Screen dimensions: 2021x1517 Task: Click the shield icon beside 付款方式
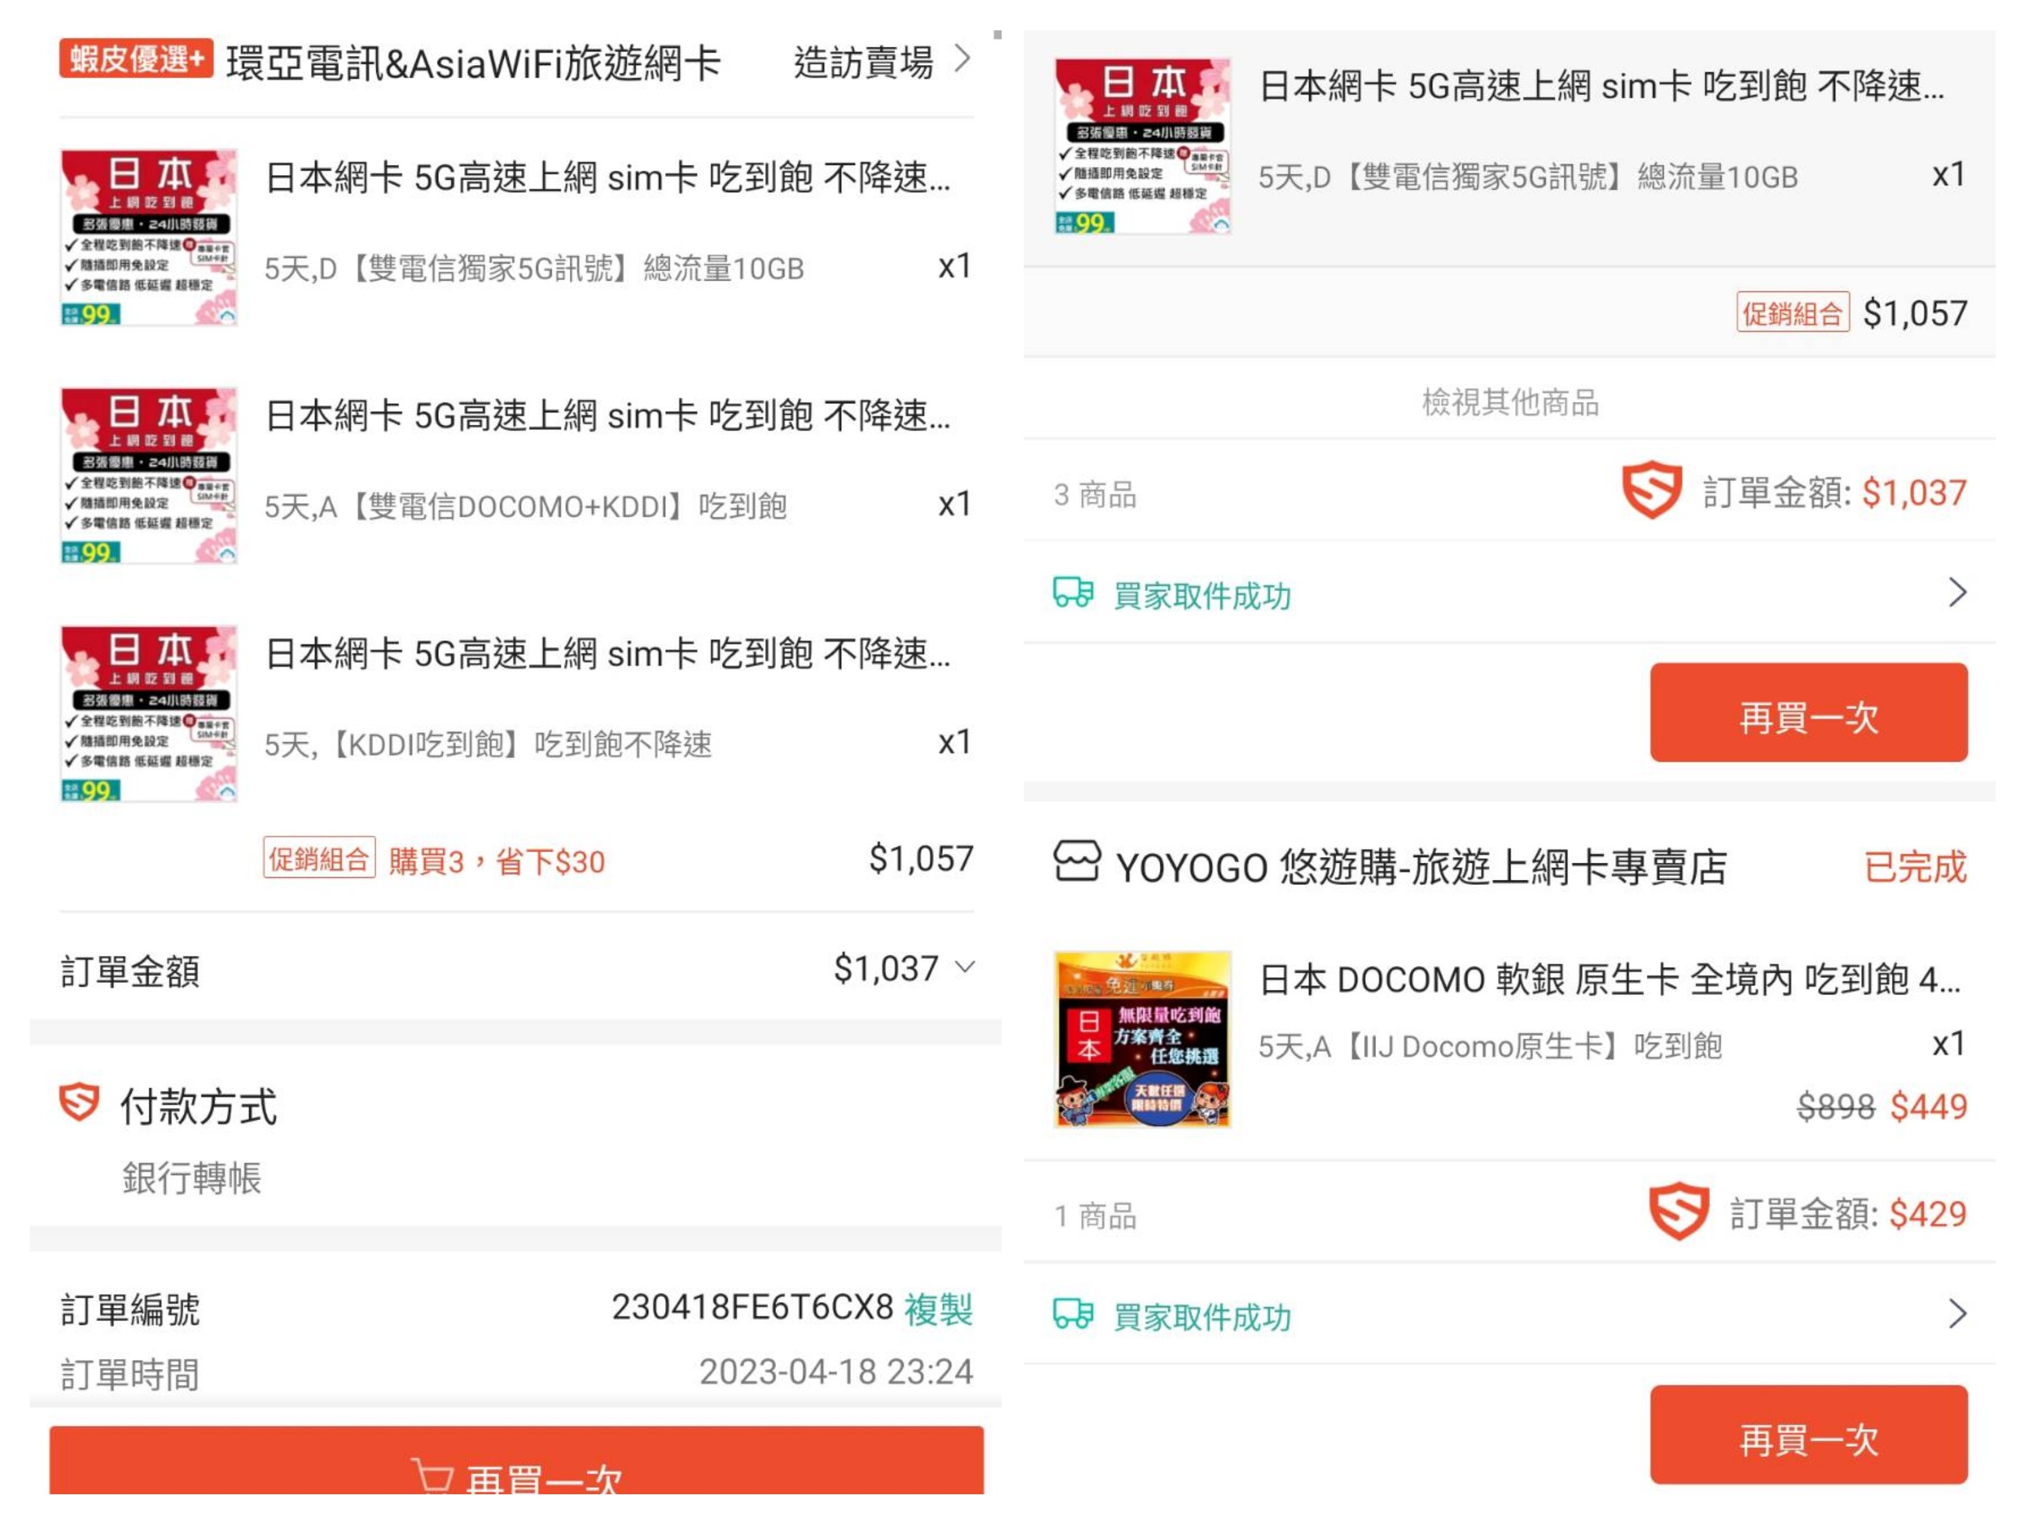78,1102
